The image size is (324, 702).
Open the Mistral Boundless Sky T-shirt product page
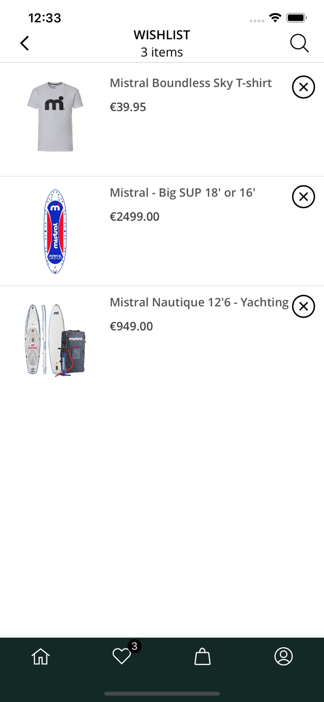click(191, 83)
